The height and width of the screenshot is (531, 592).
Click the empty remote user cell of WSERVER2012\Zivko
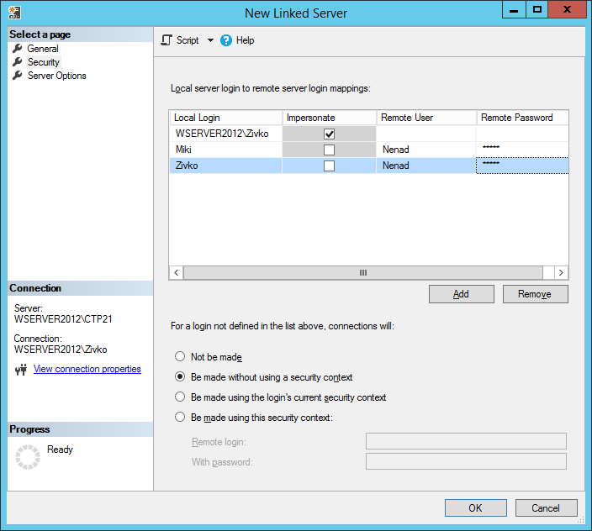[426, 134]
